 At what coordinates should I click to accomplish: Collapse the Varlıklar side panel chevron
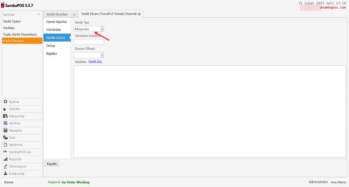[x=39, y=15]
